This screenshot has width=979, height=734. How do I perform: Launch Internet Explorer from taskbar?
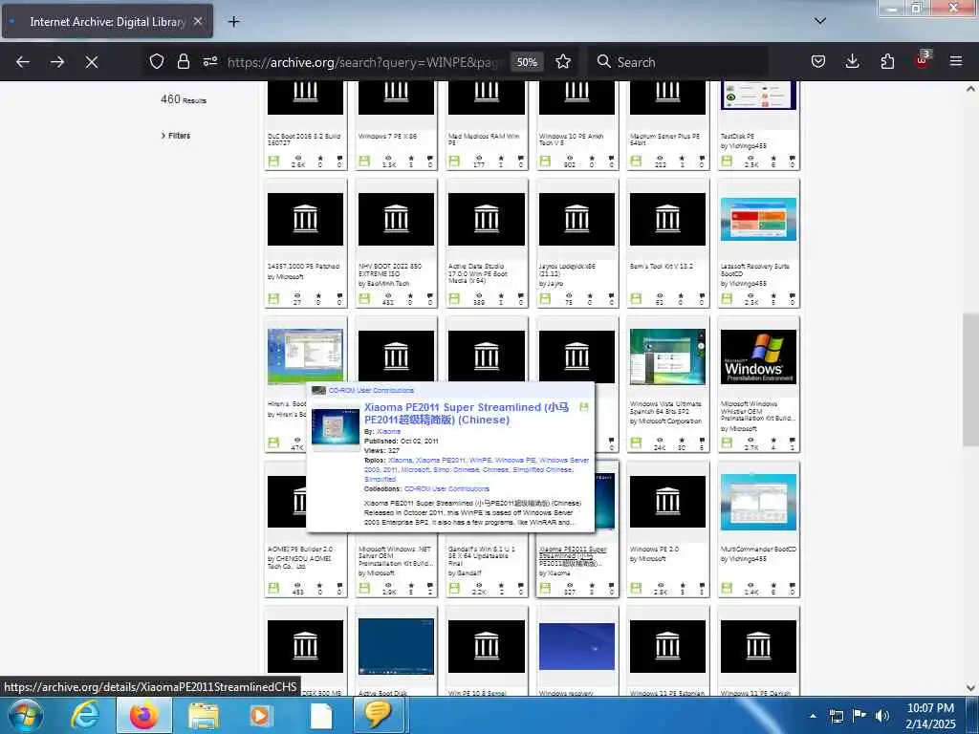[85, 715]
